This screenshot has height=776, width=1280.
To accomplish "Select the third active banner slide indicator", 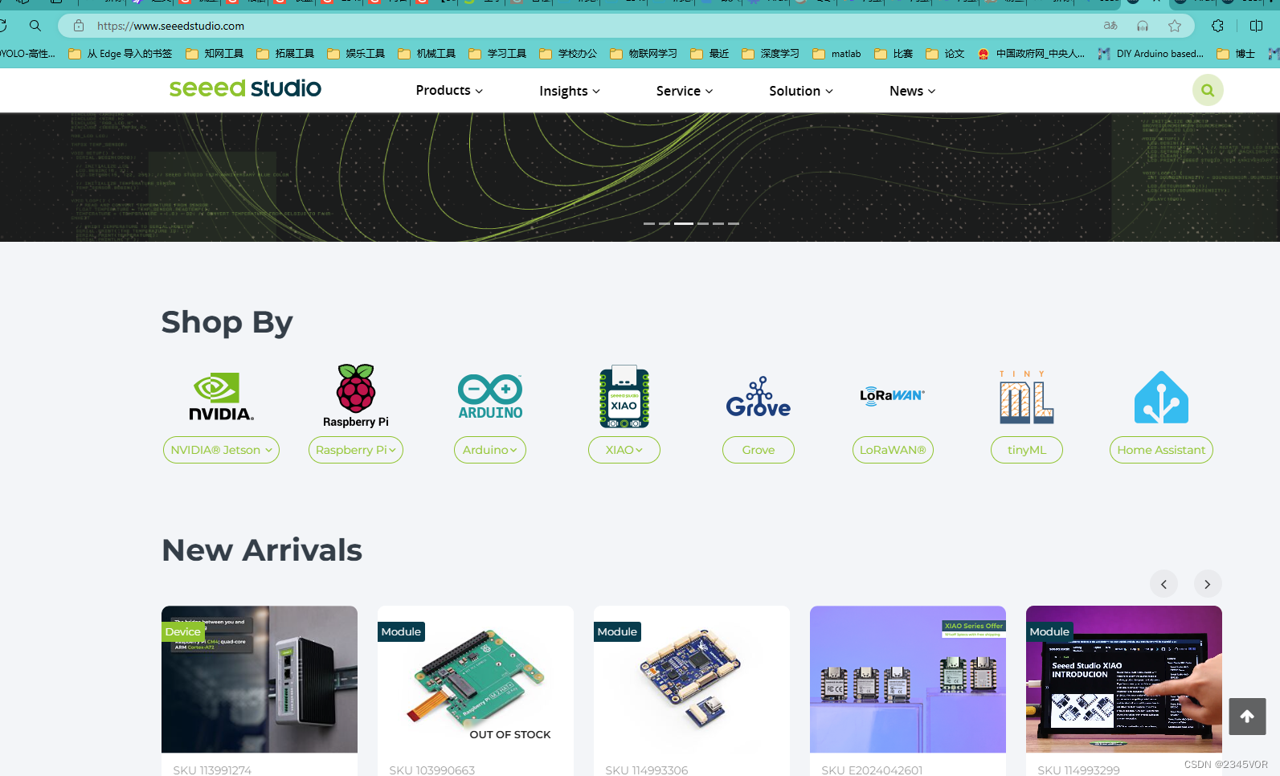I will tap(684, 223).
